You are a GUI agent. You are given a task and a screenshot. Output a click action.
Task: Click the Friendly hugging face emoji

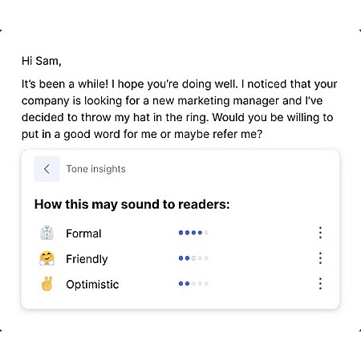pos(47,258)
